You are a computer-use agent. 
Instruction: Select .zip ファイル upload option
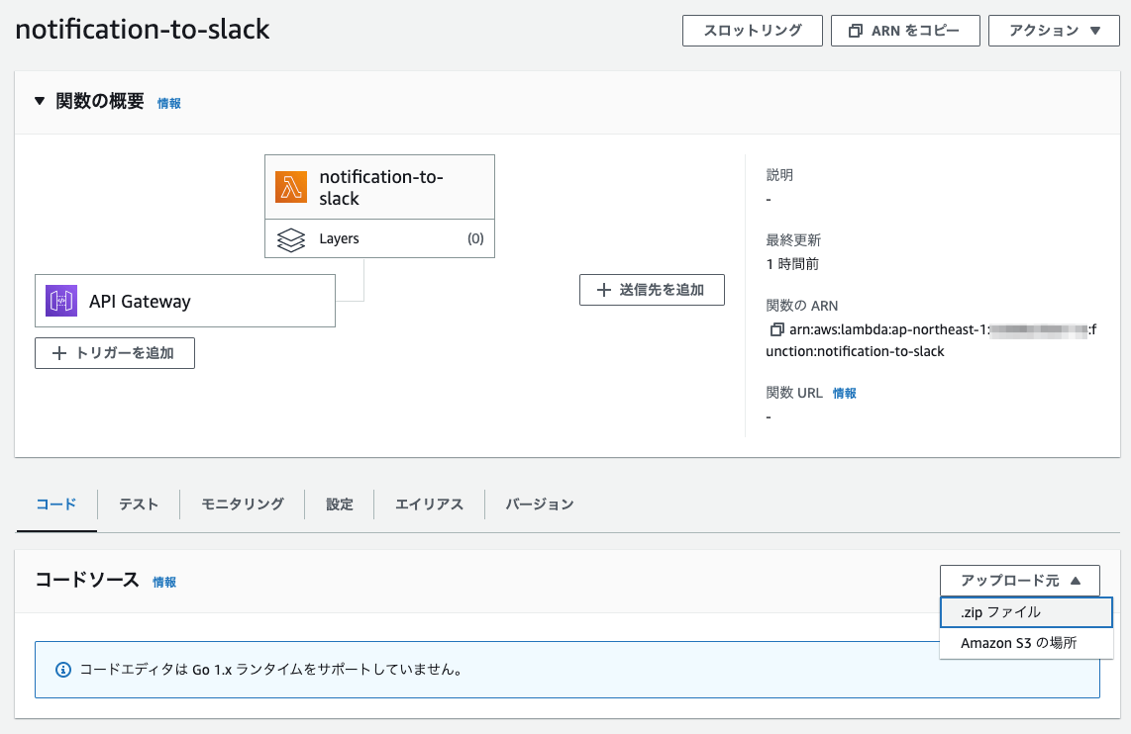point(1025,613)
